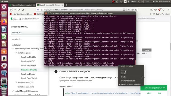Click the red ad blocker extension icon

(x=160, y=10)
